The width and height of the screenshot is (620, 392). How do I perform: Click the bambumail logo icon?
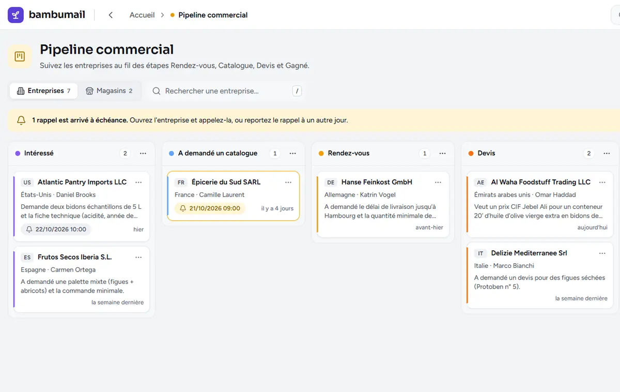[x=16, y=15]
